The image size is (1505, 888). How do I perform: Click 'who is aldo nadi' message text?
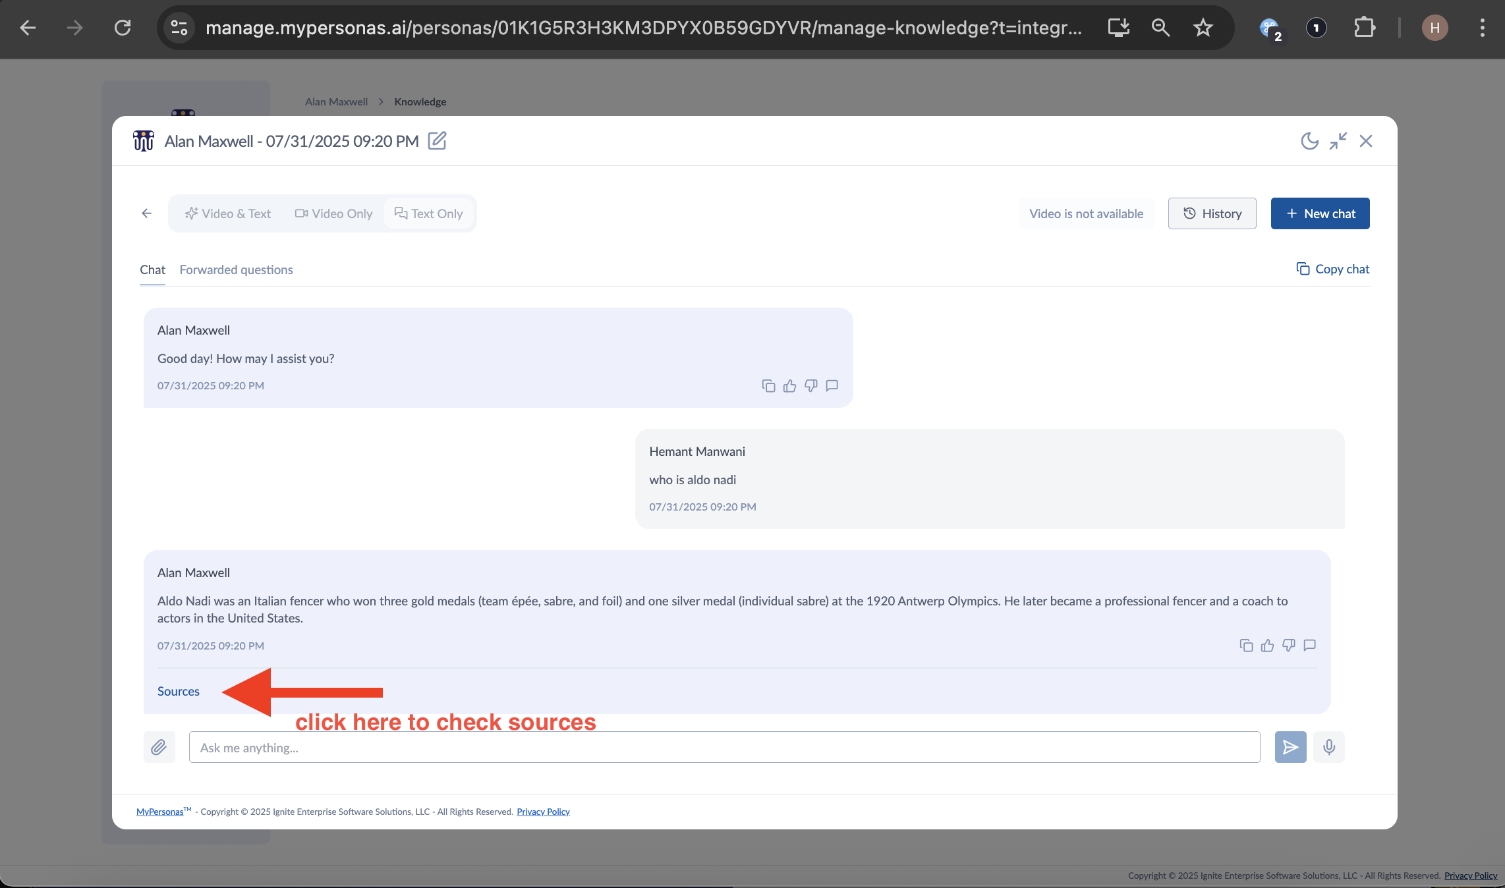(x=693, y=480)
